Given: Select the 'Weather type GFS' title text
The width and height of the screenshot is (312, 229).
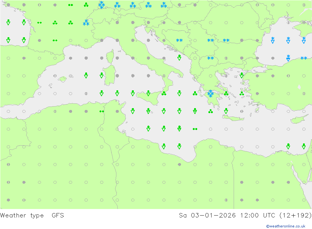Looking at the screenshot, I should point(32,216).
